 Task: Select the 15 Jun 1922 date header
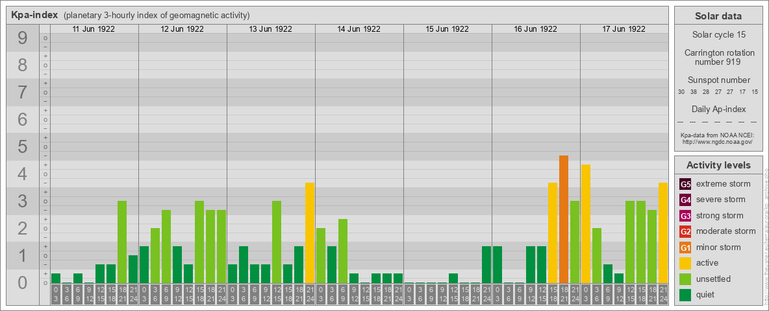[448, 29]
